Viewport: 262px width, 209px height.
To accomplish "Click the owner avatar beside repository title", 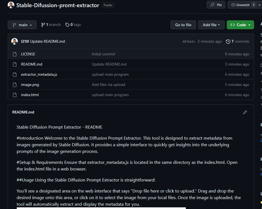I will (x=11, y=5).
